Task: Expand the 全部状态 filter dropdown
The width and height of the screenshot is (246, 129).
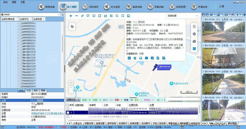Action: pyautogui.click(x=25, y=19)
